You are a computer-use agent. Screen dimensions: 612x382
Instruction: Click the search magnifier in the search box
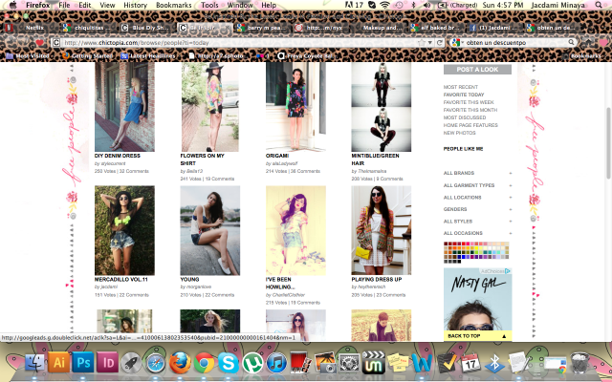pos(571,42)
